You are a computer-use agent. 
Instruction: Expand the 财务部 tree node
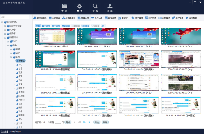(x=5, y=34)
